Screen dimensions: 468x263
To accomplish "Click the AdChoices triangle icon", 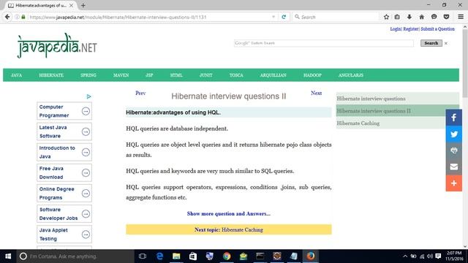I will tap(88, 96).
